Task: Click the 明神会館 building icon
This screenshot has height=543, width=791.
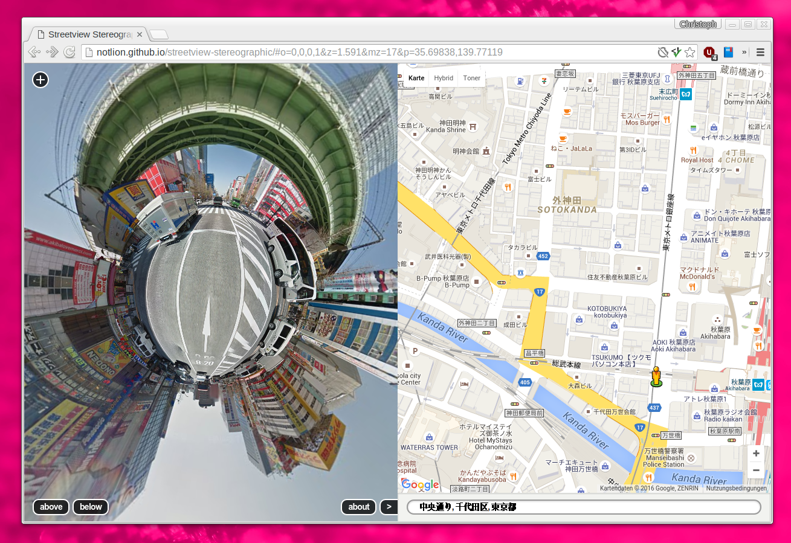Action: pyautogui.click(x=485, y=150)
